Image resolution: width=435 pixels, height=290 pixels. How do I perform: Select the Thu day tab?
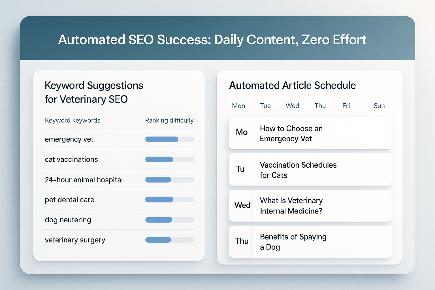pos(320,106)
